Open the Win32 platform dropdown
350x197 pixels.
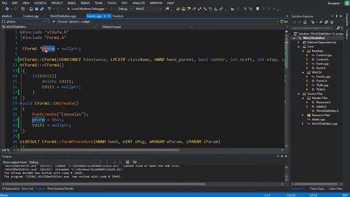(148, 9)
